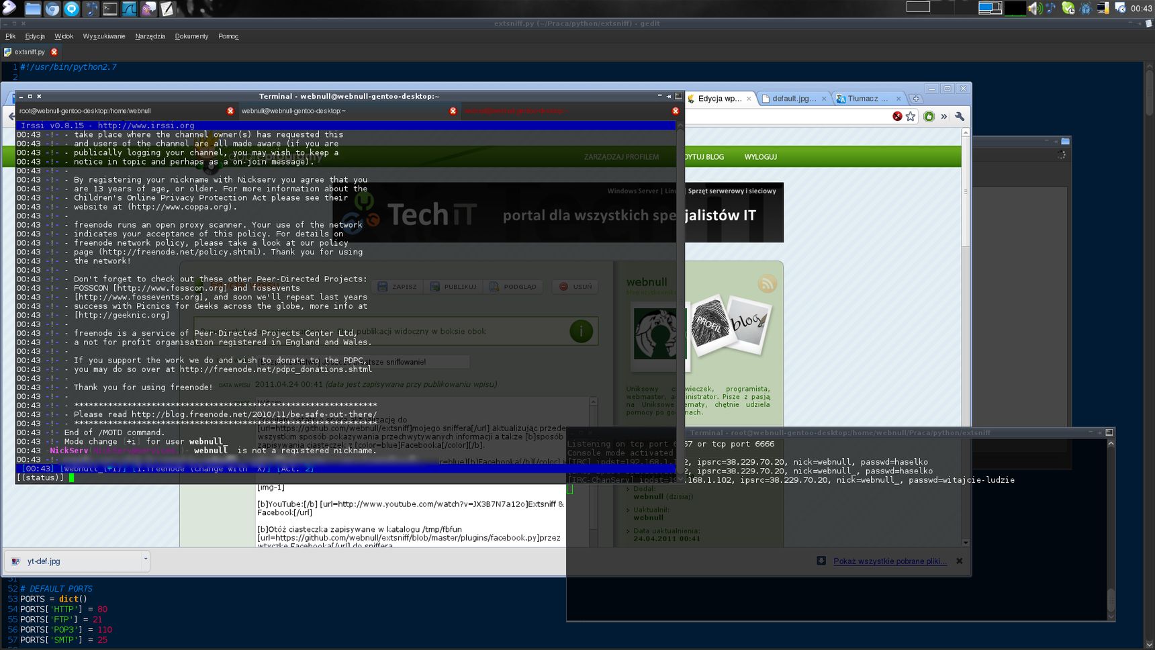Viewport: 1155px width, 650px height.
Task: Click the # DEFAULT PORTS comment in gedit
Action: [56, 589]
